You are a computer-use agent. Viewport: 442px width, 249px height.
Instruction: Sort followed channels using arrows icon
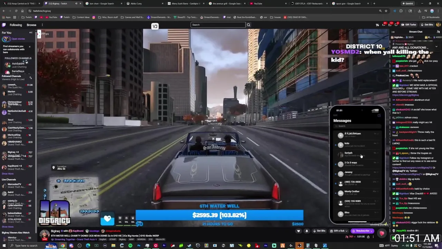(x=30, y=77)
